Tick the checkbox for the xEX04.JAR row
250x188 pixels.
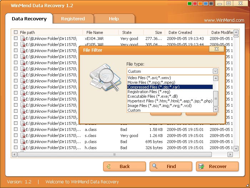(15, 39)
